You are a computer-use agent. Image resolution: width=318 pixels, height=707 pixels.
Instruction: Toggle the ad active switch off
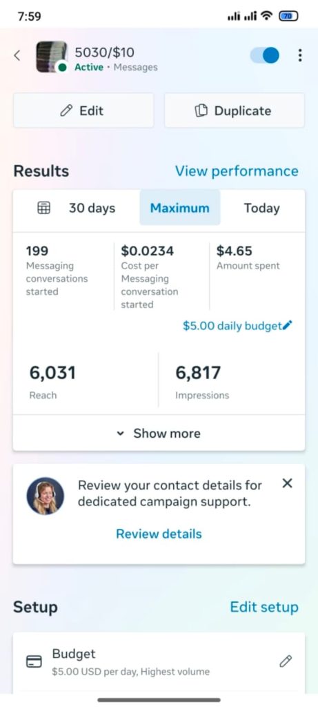coord(265,55)
